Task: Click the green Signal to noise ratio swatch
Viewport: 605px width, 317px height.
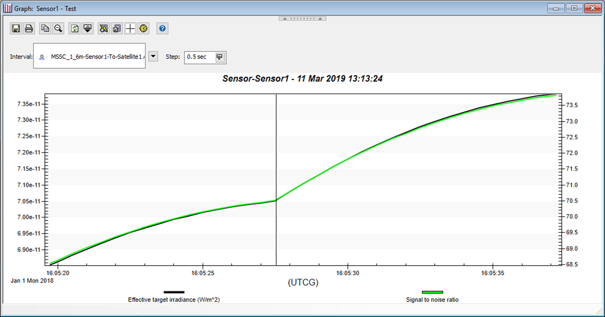Action: coord(432,292)
